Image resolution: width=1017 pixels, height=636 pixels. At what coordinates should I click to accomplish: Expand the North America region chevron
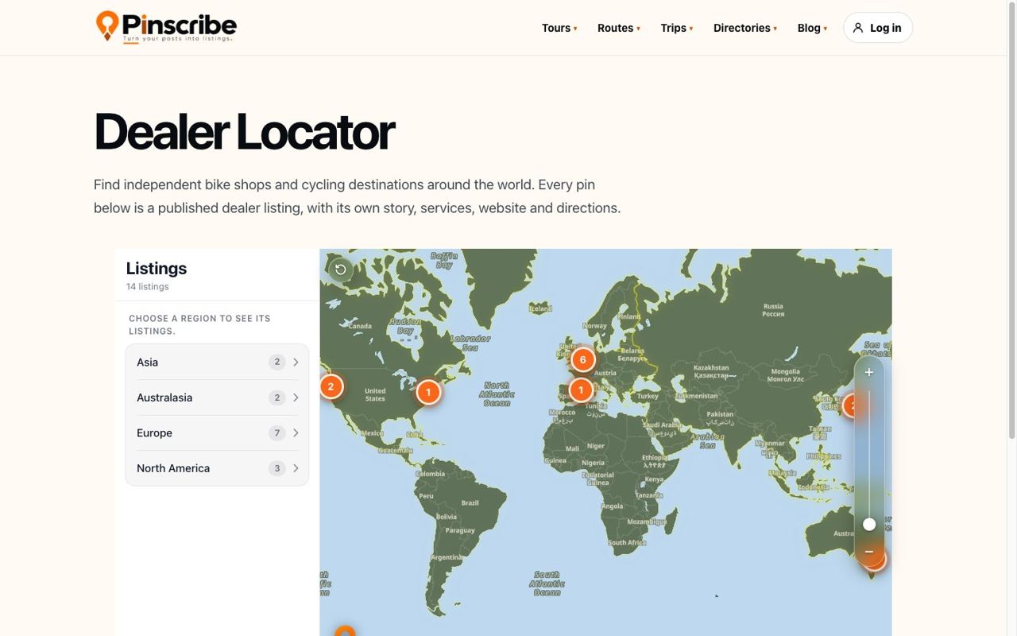coord(296,468)
